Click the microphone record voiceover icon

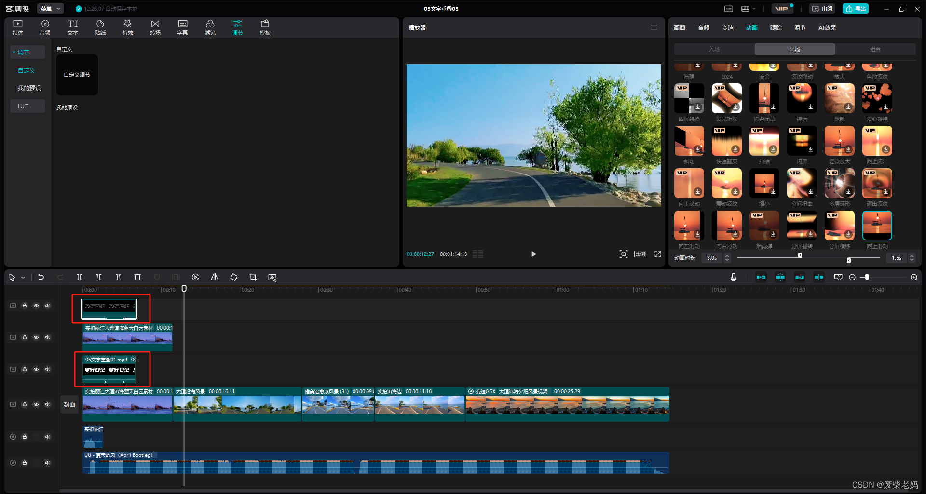(733, 277)
